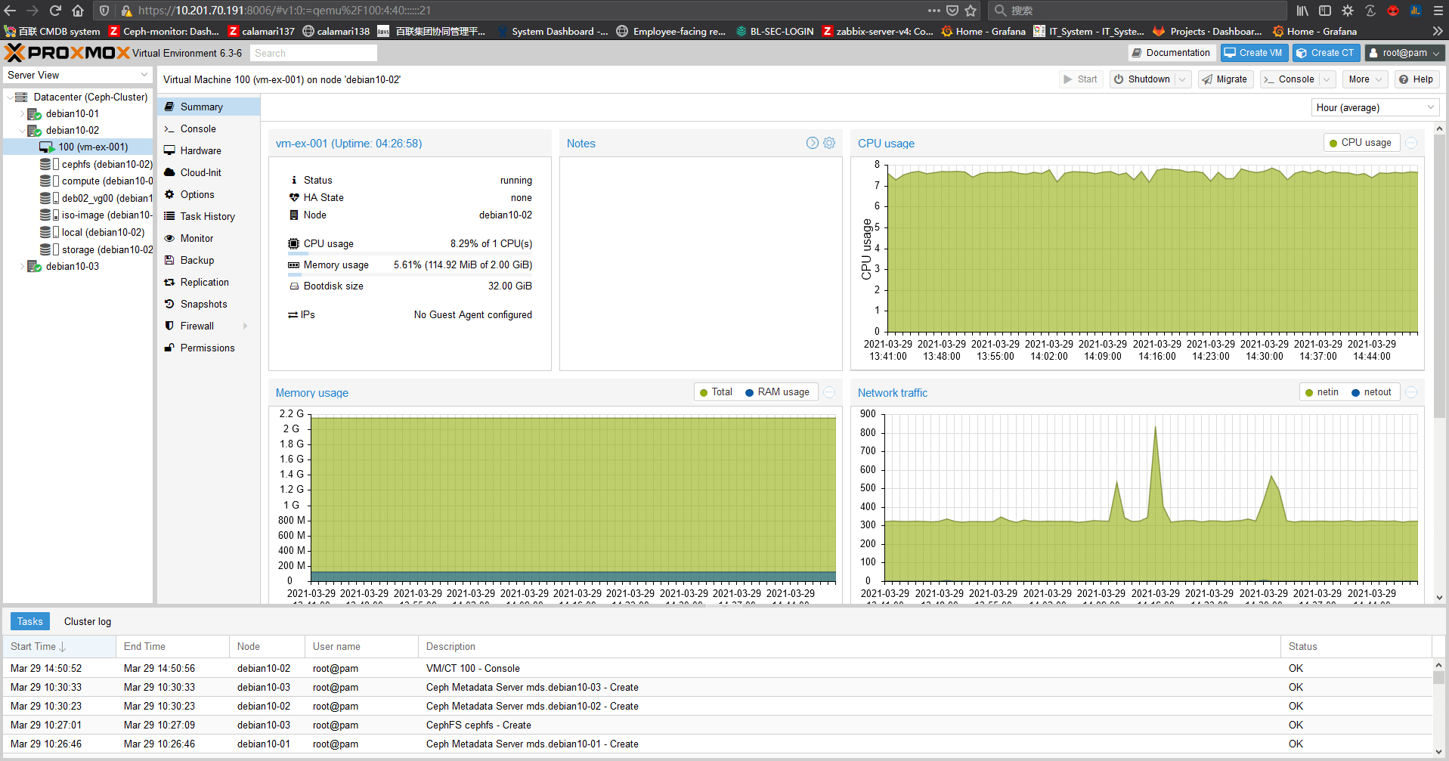Open the Hardware section

pyautogui.click(x=209, y=151)
